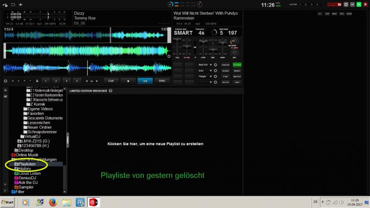This screenshot has width=370, height=208.
Task: Toggle the green AUTOMIX button
Action: pyautogui.click(x=237, y=65)
